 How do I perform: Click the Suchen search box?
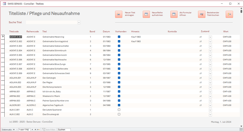point(64,130)
